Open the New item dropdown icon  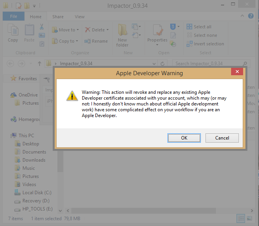tap(136, 26)
